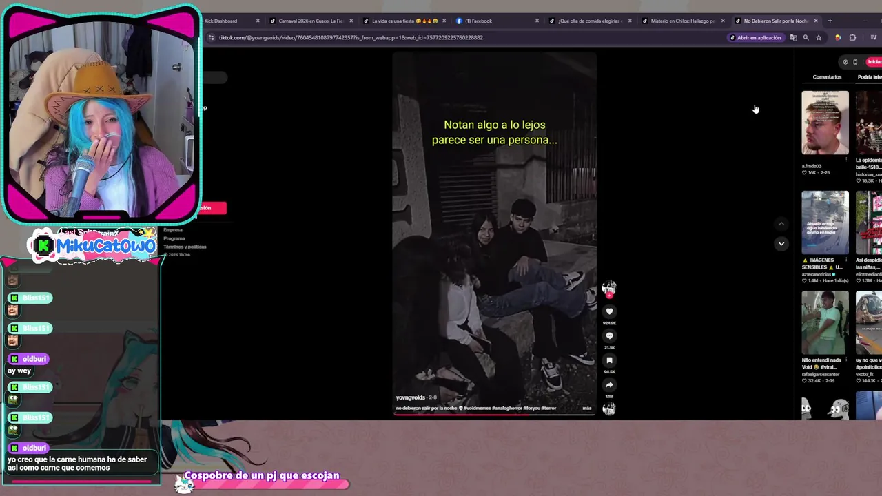Click circular icon left of phone icon

(x=845, y=62)
